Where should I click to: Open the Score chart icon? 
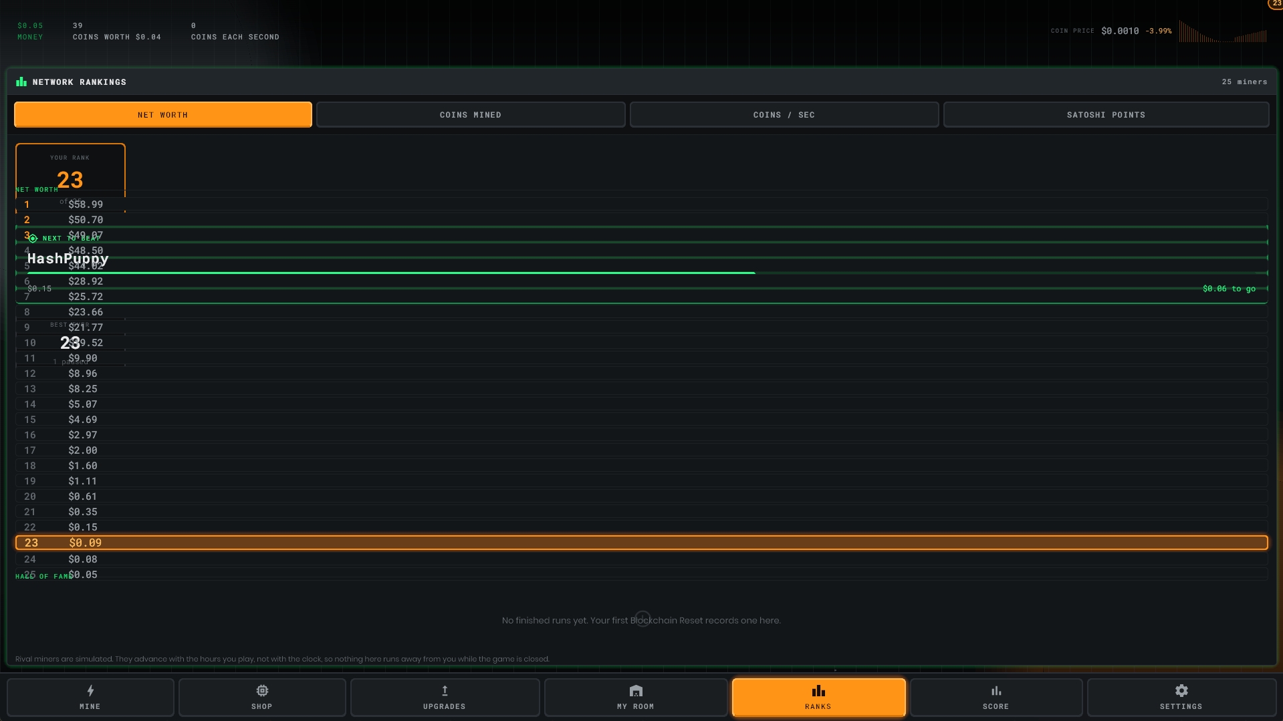[996, 690]
